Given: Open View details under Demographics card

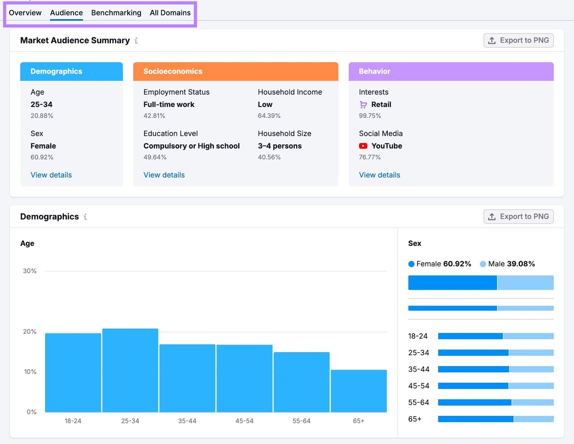Looking at the screenshot, I should 51,175.
